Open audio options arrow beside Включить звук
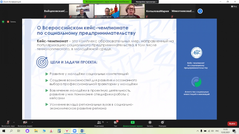 [x=14, y=122]
